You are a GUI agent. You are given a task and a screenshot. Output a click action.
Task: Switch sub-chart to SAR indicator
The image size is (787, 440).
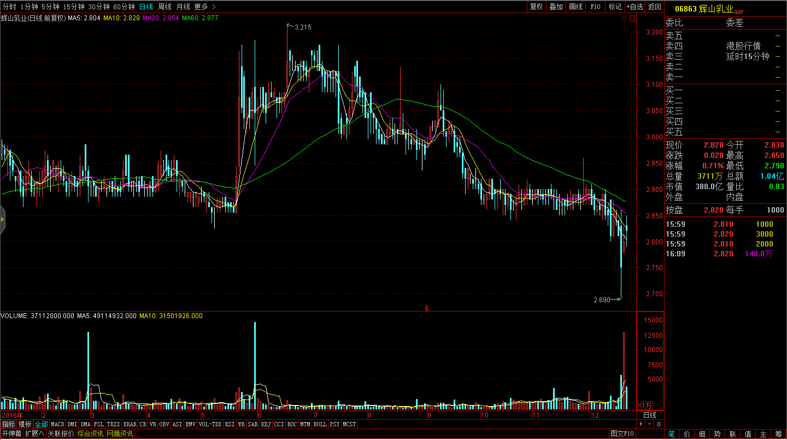pyautogui.click(x=253, y=424)
